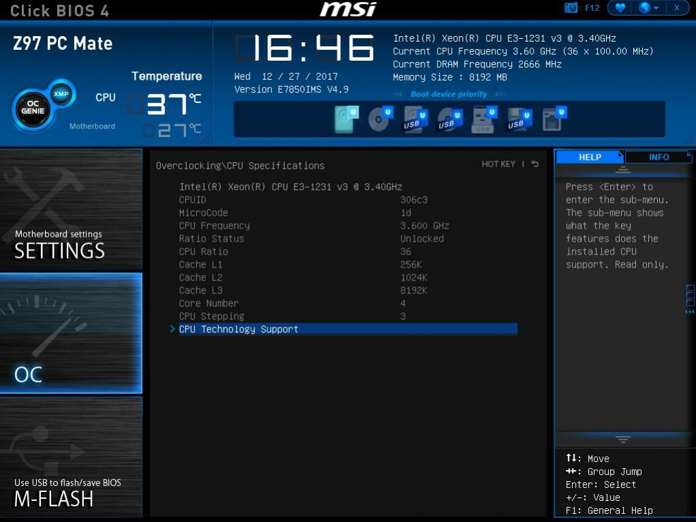
Task: Click the HOT KEY label
Action: tap(498, 164)
